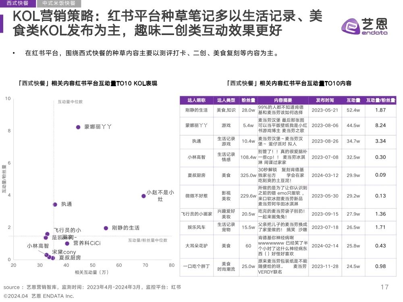Screen dimensions: 403x302
Task: Click the ©2024.04 ENDATA copyright line
Action: pyautogui.click(x=39, y=296)
